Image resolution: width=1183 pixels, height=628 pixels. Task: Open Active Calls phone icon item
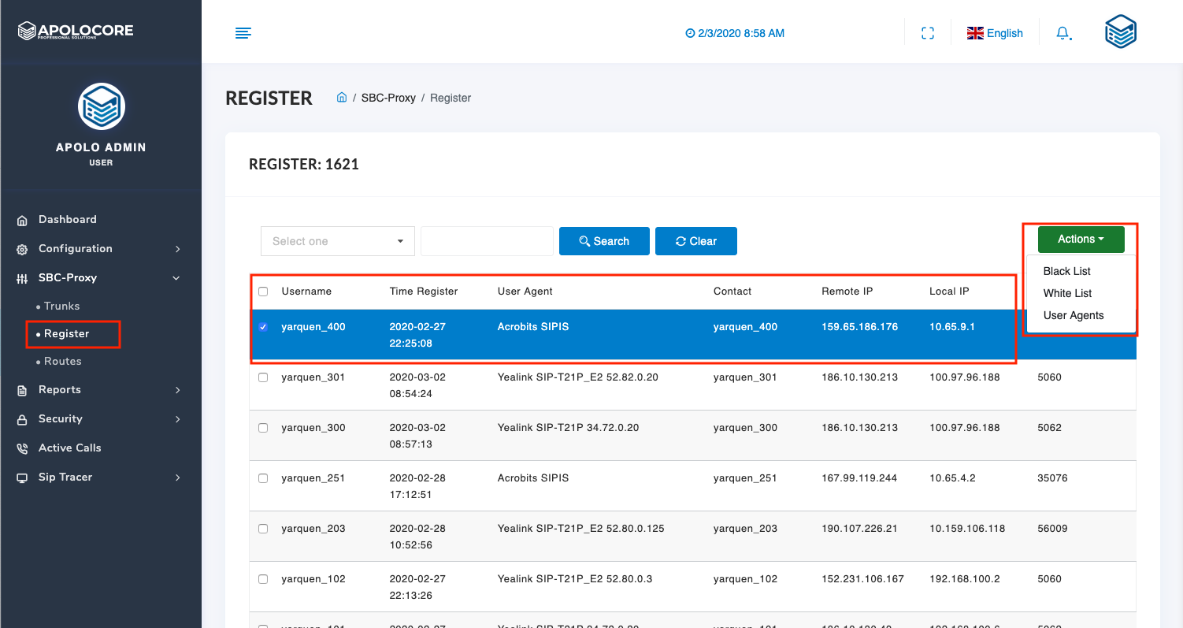[x=69, y=448]
